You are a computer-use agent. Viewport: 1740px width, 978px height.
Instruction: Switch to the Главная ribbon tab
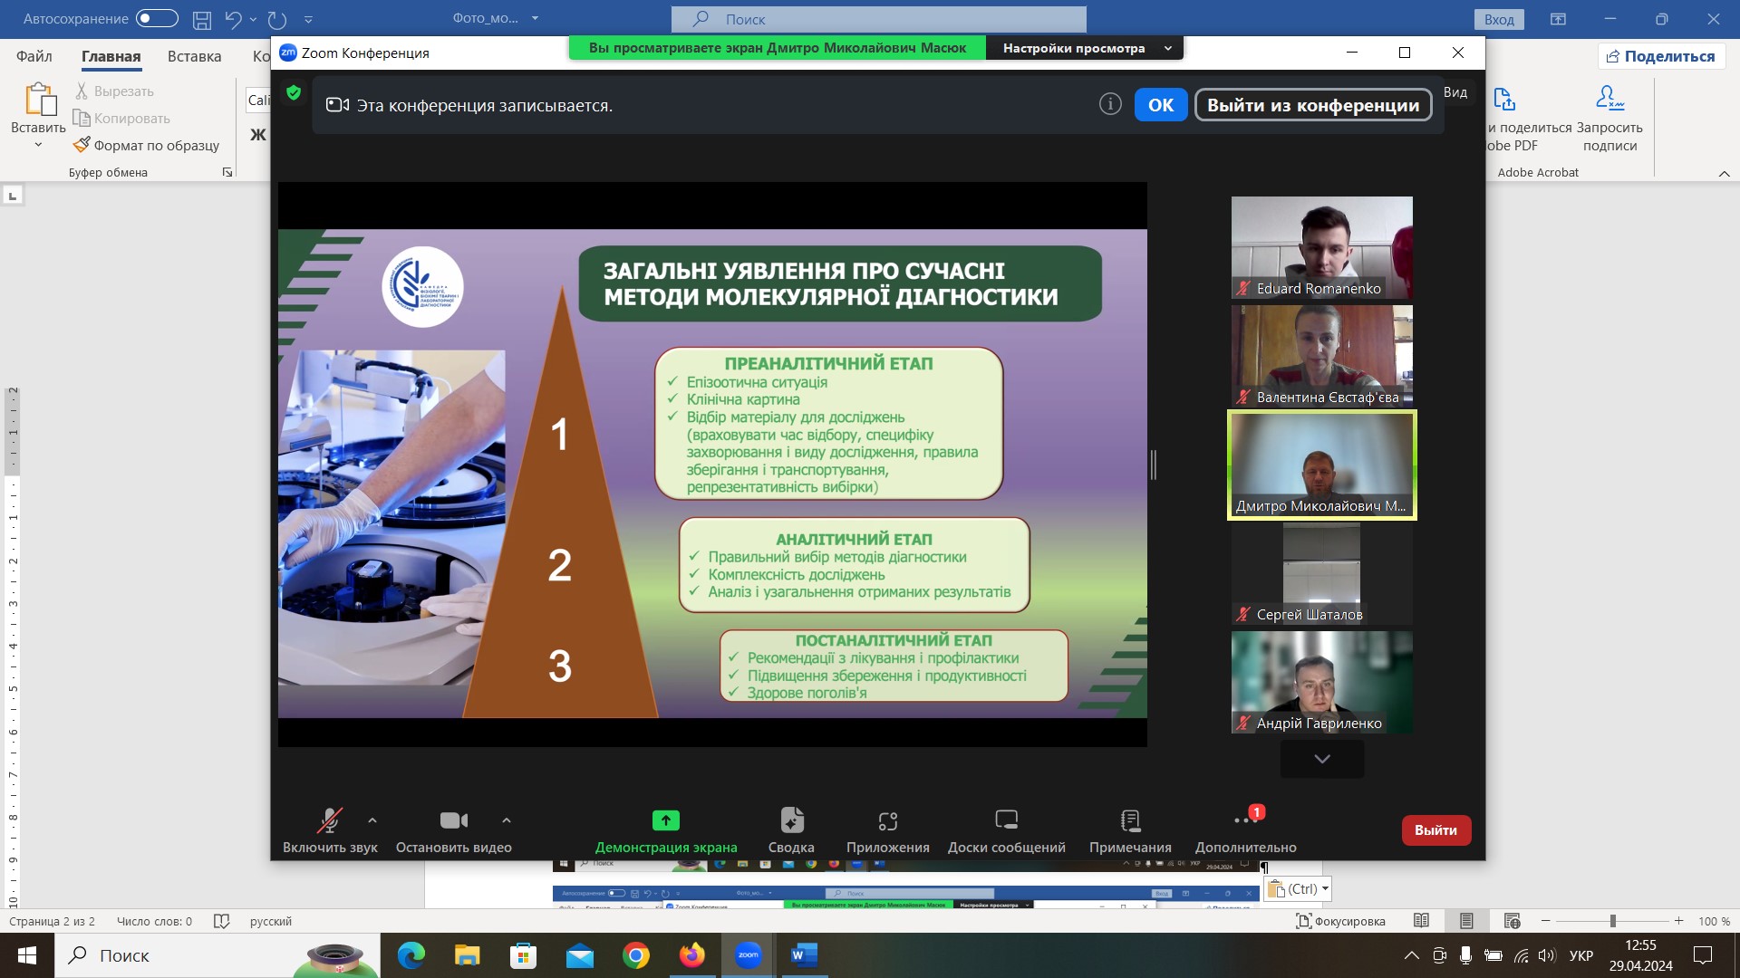pos(111,56)
